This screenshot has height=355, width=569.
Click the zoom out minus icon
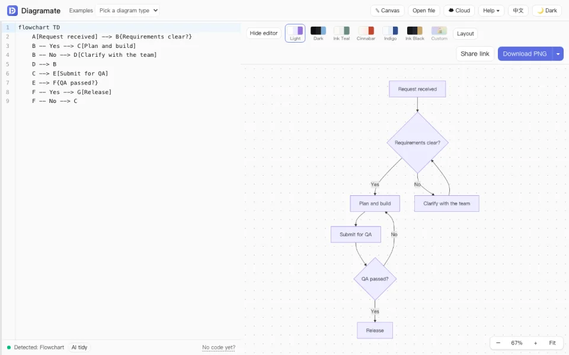pos(498,343)
